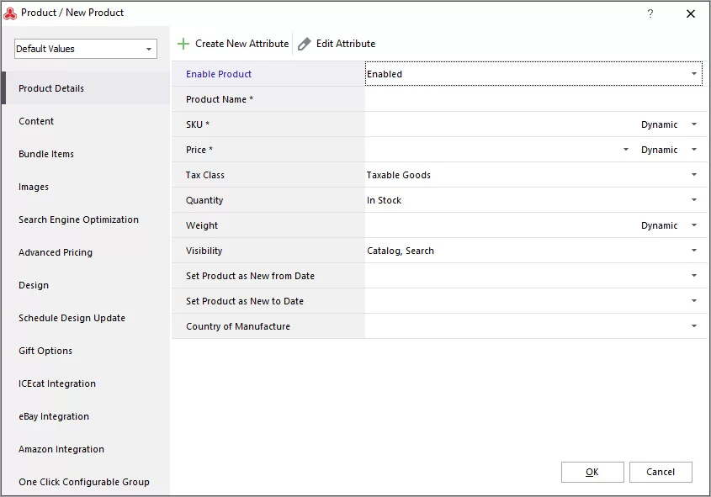
Task: Click the Price input field
Action: [492, 150]
